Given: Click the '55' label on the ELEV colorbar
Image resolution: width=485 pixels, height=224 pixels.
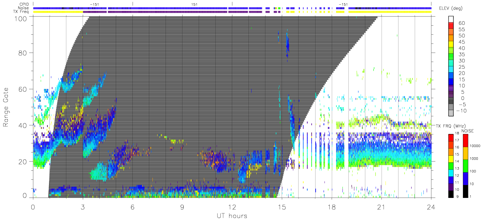Looking at the screenshot, I should [462, 29].
